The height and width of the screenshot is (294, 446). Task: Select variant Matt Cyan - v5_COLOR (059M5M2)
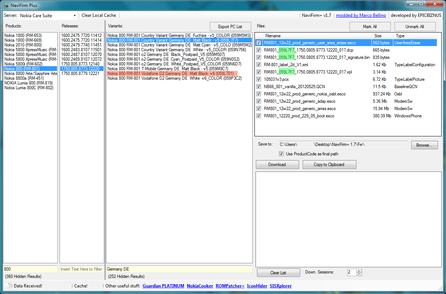(179, 45)
